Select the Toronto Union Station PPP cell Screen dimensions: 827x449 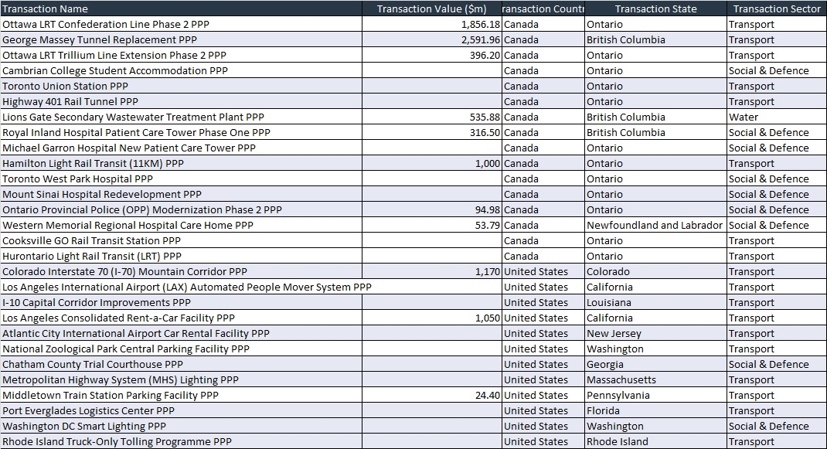(x=181, y=86)
